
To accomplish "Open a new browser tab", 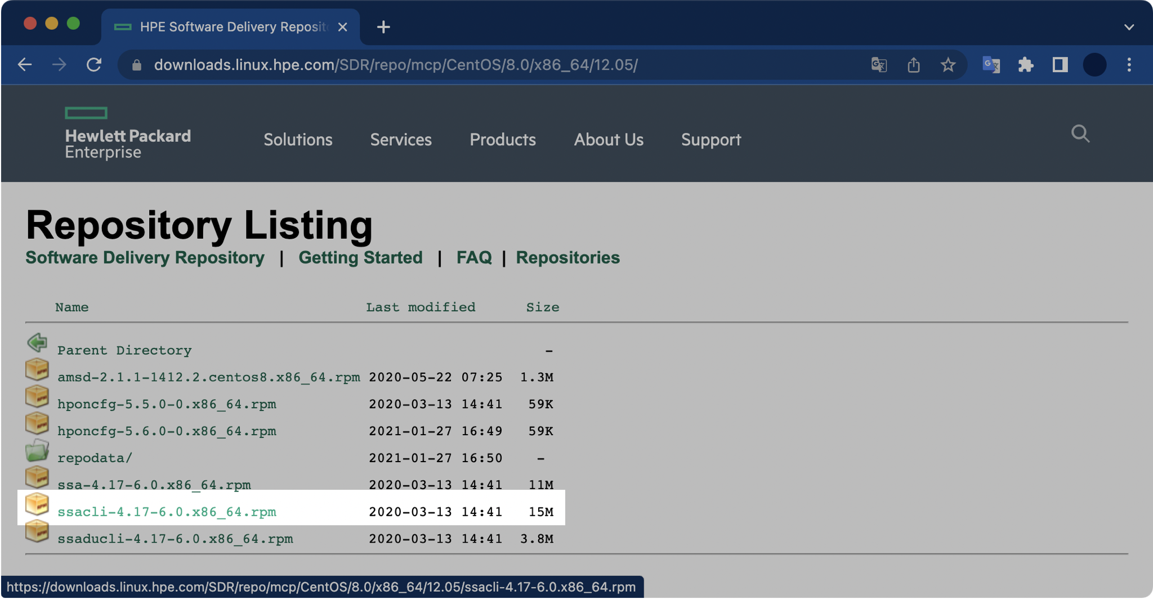I will click(383, 27).
